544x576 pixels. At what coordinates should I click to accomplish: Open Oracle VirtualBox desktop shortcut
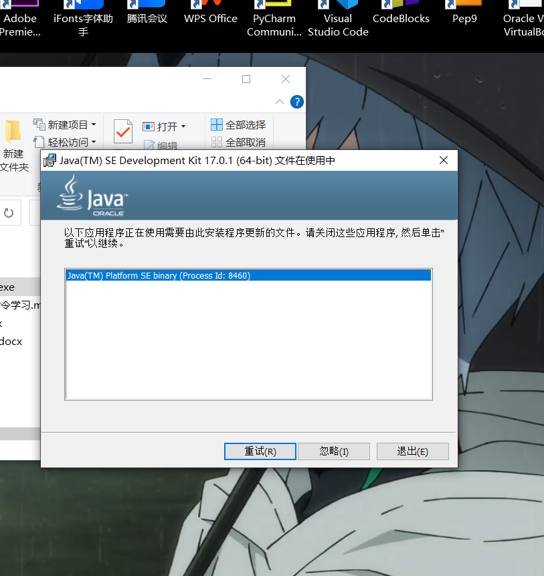point(523,18)
